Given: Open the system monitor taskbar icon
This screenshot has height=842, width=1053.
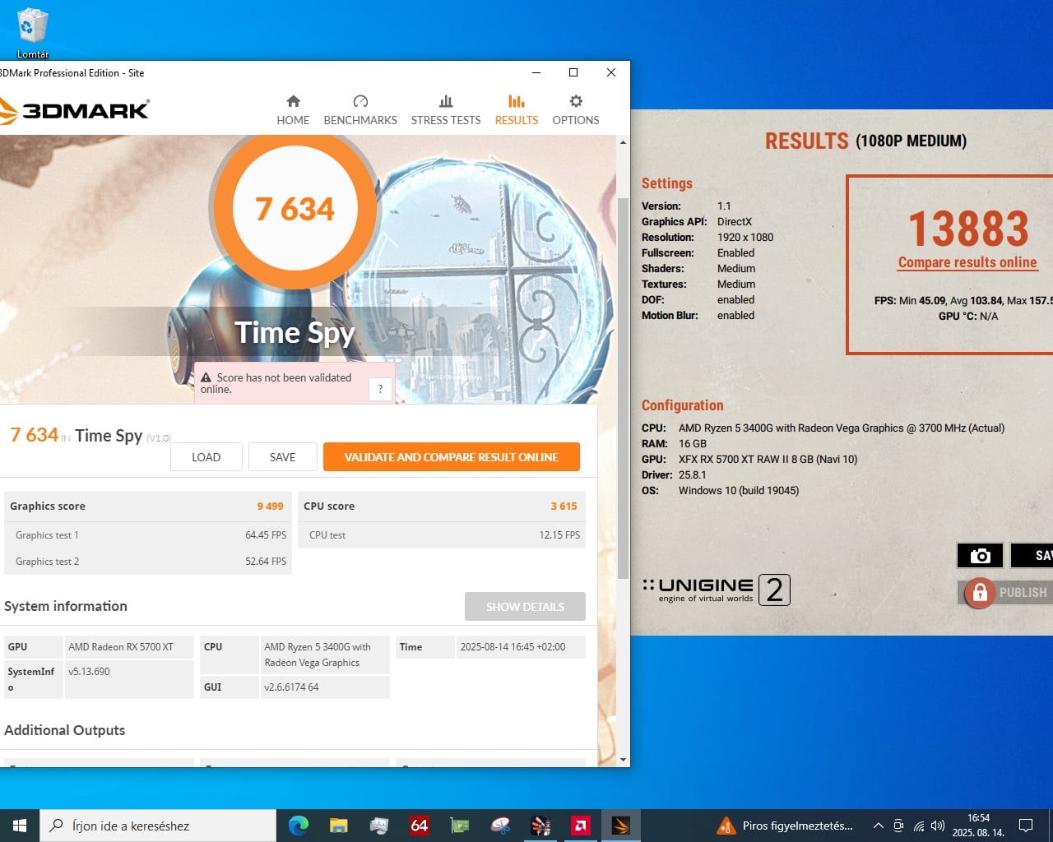Looking at the screenshot, I should [x=378, y=826].
